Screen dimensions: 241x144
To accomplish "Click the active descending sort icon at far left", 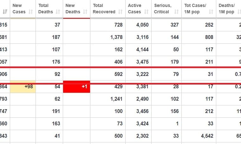I will [5, 12].
